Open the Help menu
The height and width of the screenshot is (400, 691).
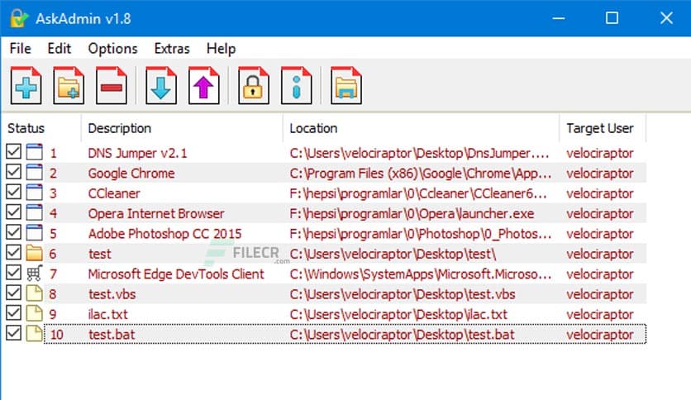[222, 49]
